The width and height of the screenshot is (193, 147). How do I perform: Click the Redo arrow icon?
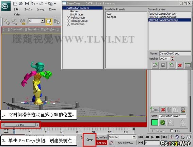pos(41,3)
